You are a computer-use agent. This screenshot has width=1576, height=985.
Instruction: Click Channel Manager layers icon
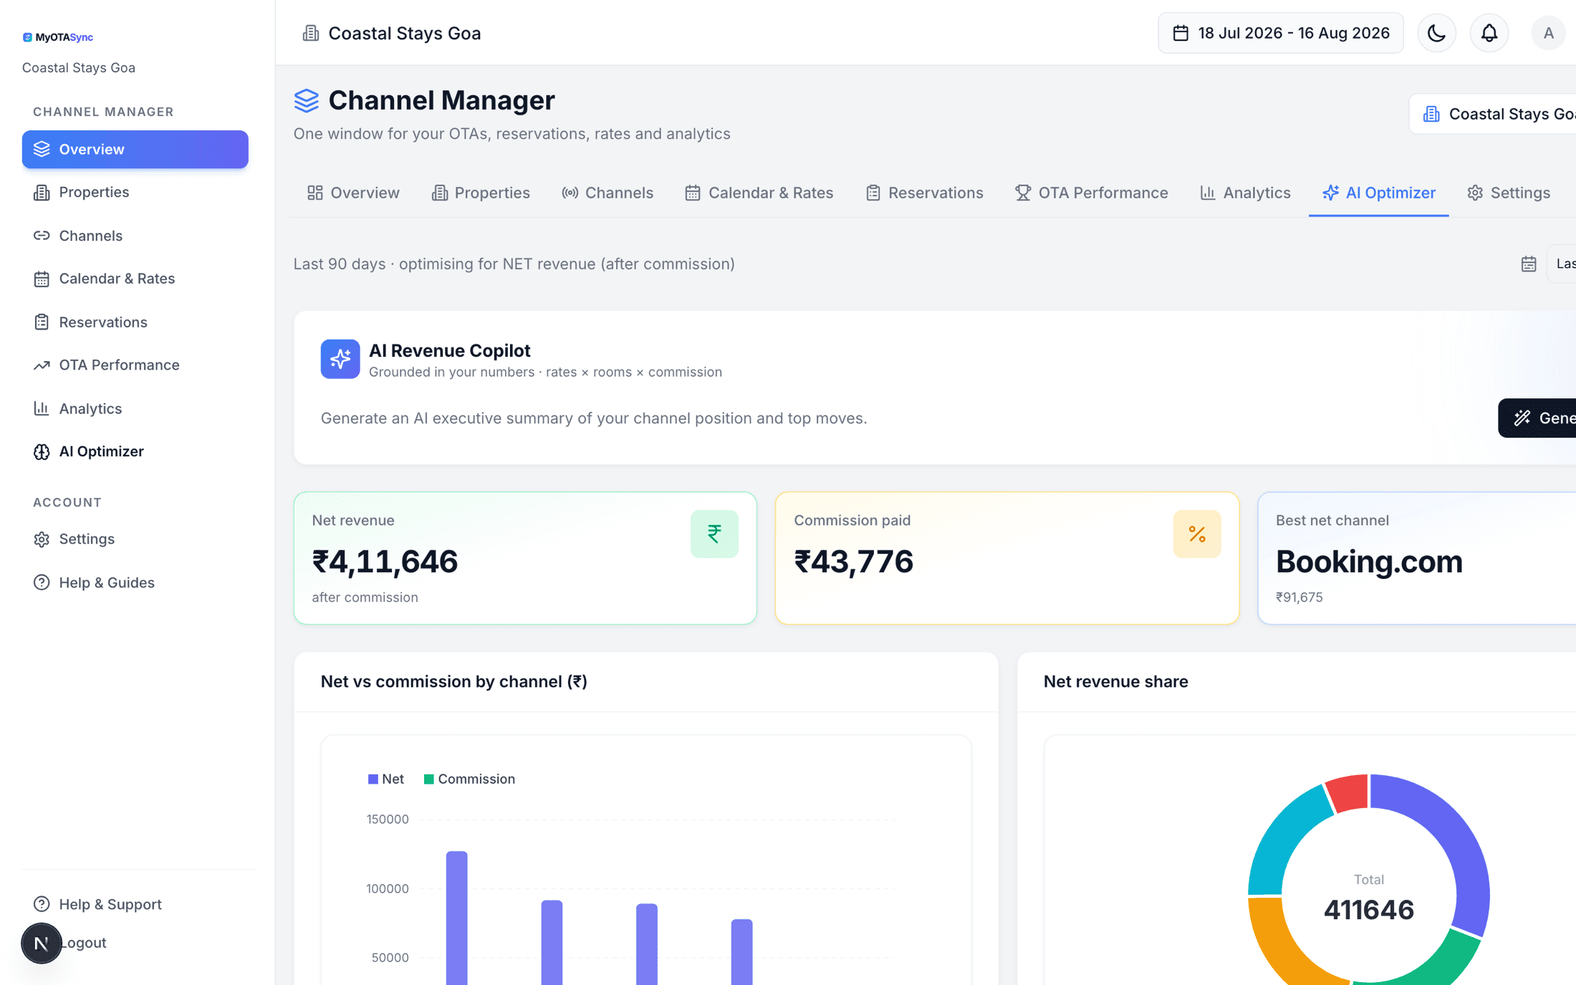coord(307,100)
